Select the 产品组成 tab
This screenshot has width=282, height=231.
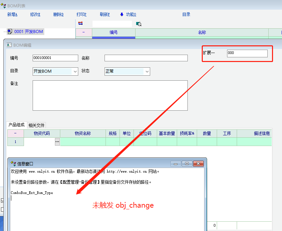click(17, 125)
